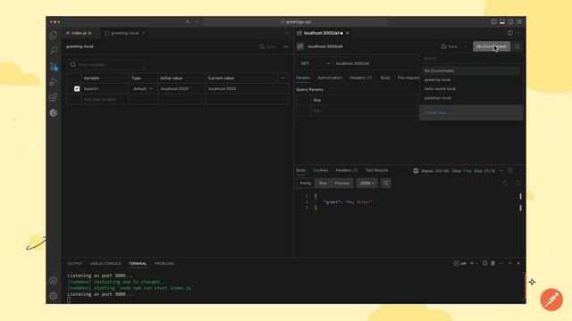The image size is (572, 321).
Task: Open more options in greeting-local header
Action: tap(286, 46)
